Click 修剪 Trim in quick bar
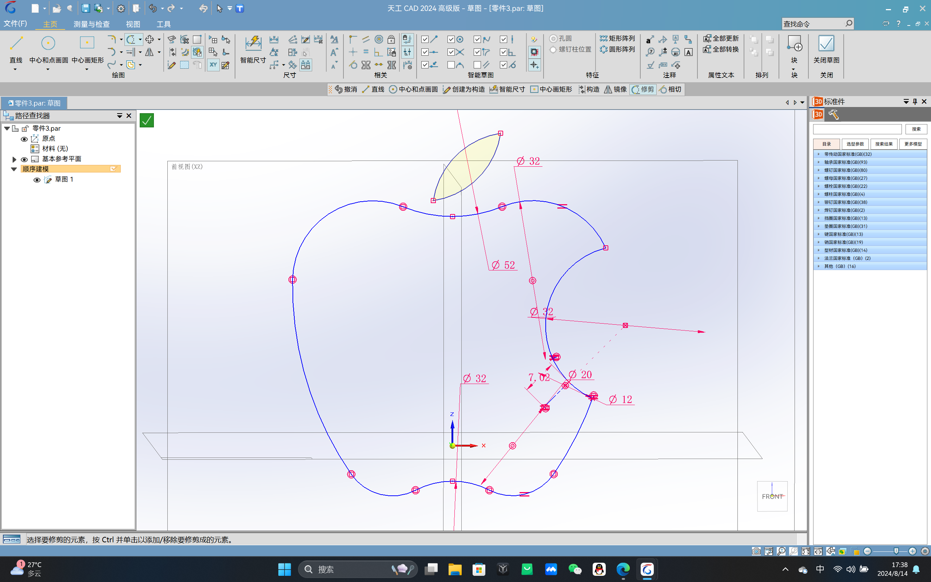Screen dimensions: 931x582 tap(643, 89)
